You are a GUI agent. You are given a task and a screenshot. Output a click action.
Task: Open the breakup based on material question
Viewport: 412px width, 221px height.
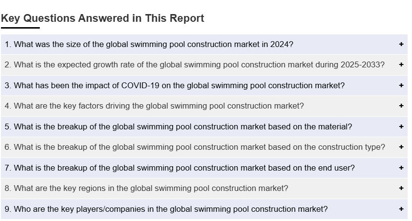tap(178, 126)
